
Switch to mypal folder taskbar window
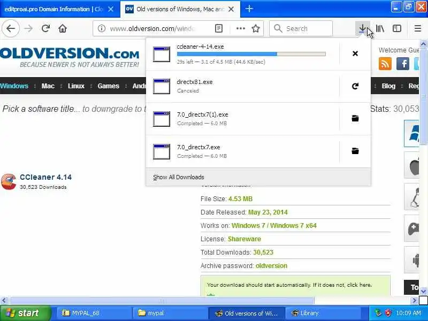(170, 313)
